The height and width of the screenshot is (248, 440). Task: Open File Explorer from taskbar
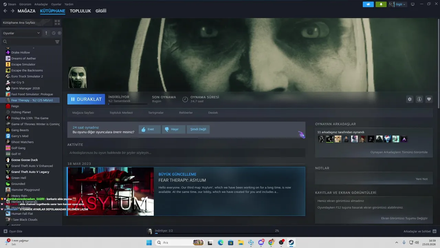[x=241, y=242]
